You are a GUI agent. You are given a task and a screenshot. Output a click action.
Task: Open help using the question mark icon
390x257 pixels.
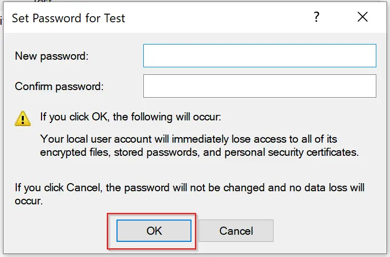[316, 17]
